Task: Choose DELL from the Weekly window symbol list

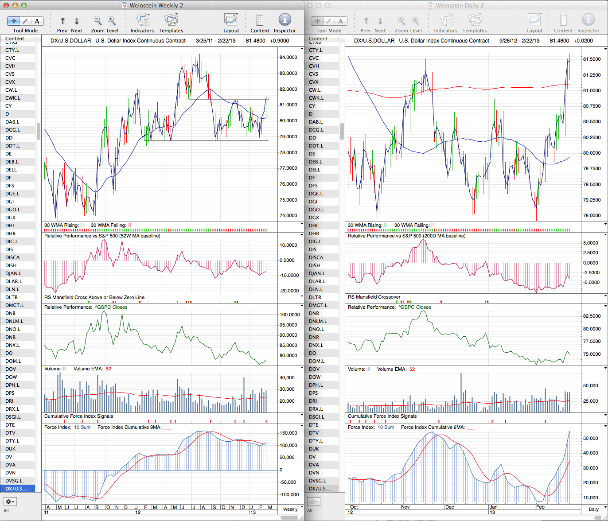Action: (x=11, y=170)
